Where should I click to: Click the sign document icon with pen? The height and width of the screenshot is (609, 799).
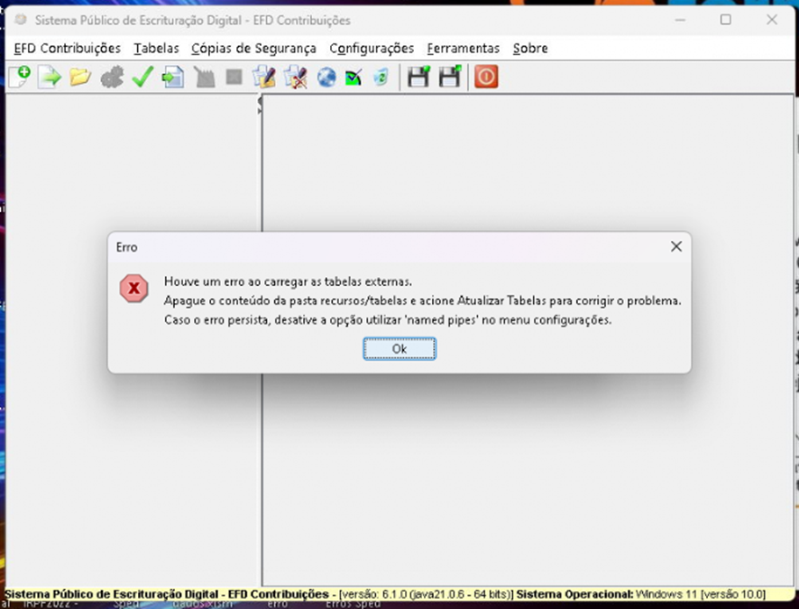[x=264, y=78]
